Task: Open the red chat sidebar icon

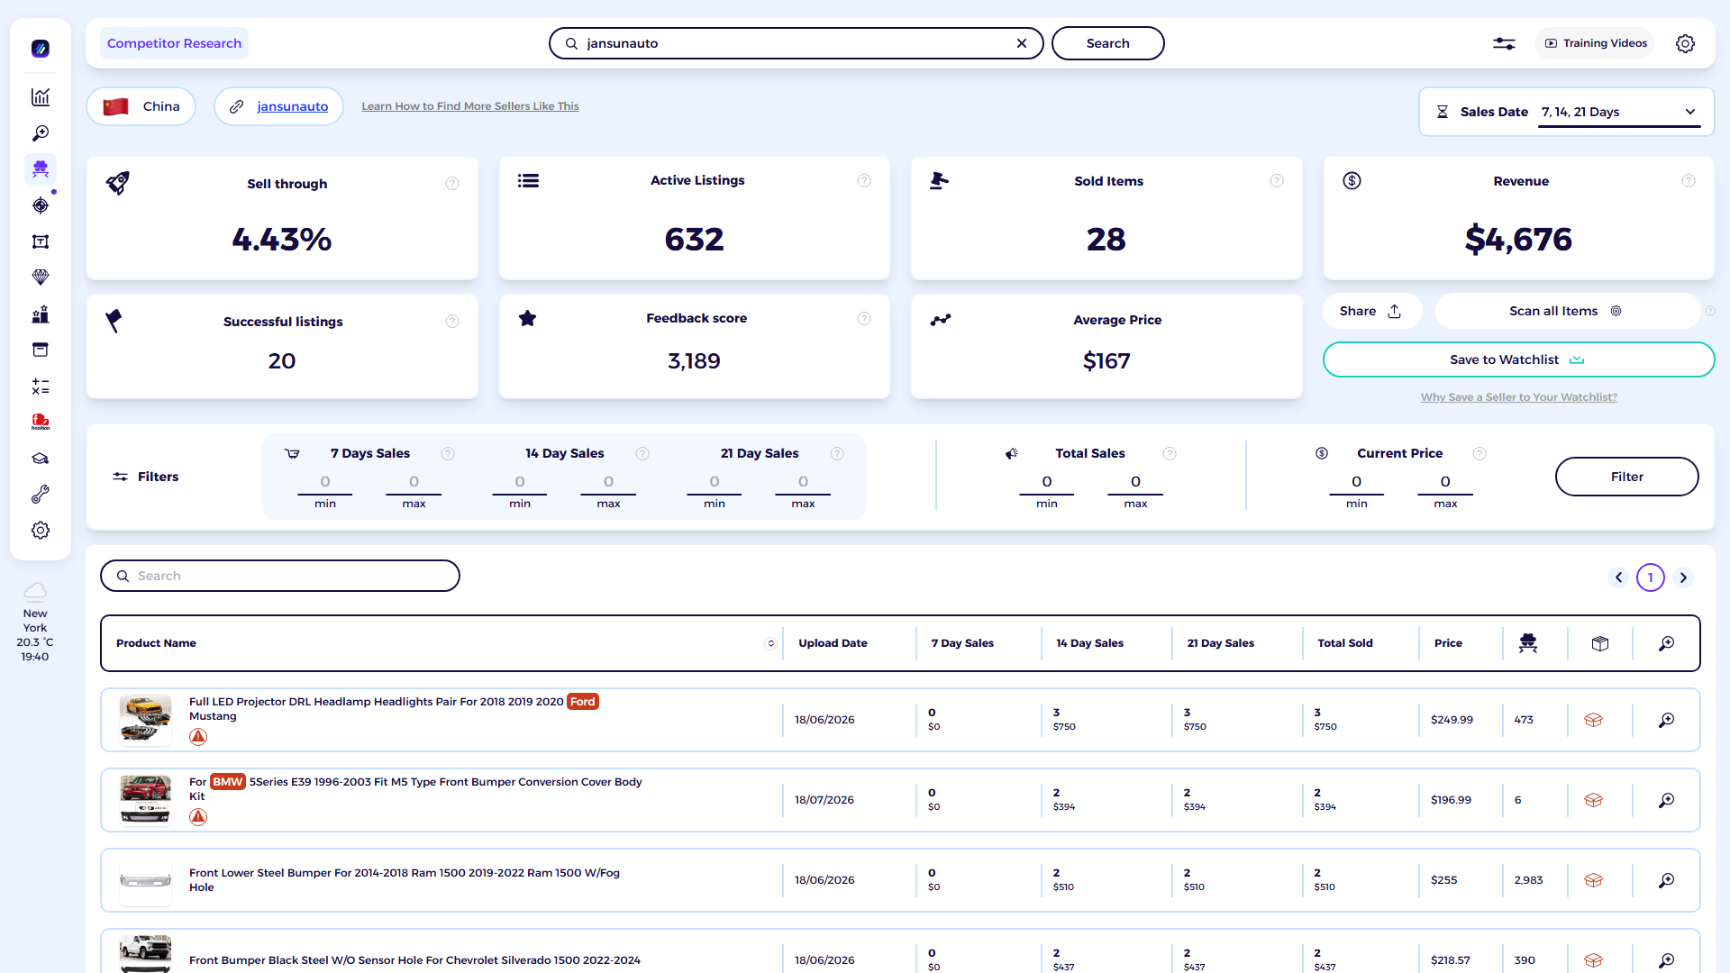Action: coord(41,422)
